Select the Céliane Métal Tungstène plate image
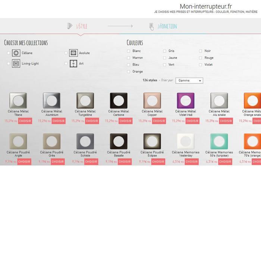 click(85, 101)
